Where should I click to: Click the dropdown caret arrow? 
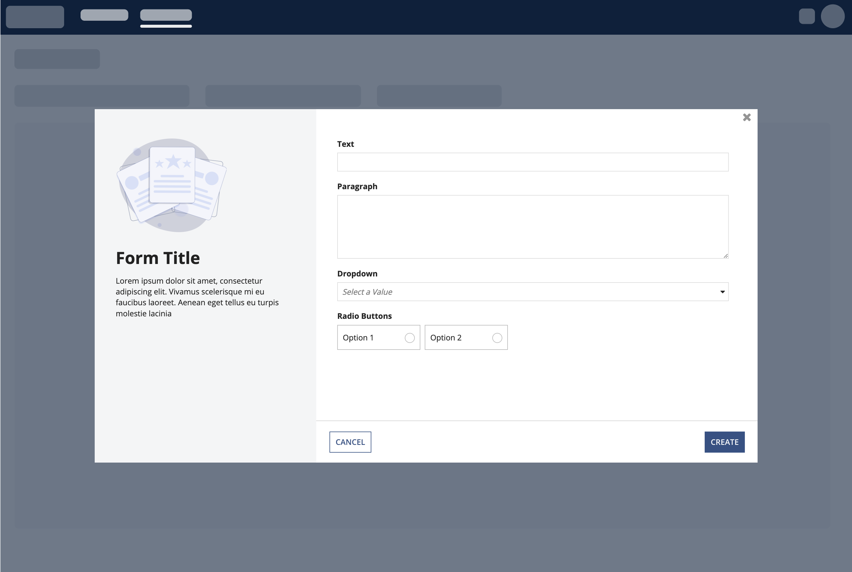(x=722, y=292)
